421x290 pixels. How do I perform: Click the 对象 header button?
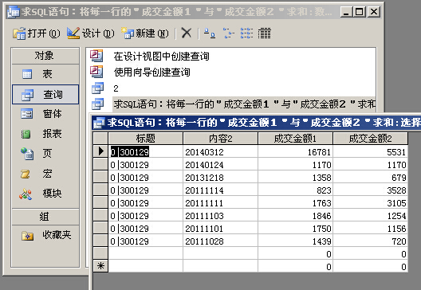(x=45, y=56)
